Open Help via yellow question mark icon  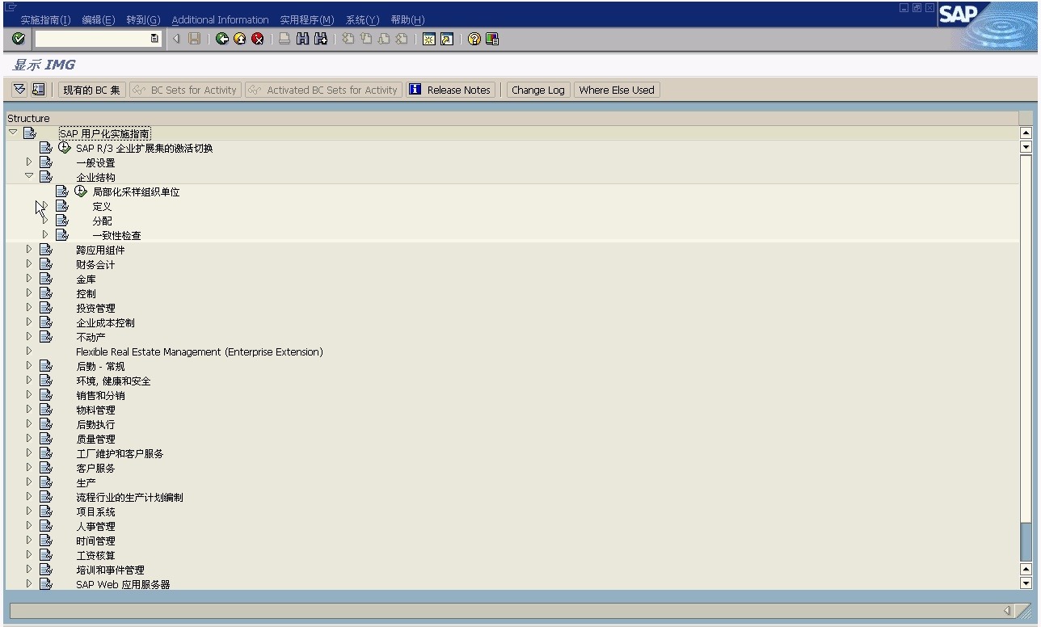tap(474, 39)
